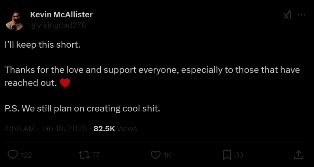Click the 77 reposts count

pos(96,155)
